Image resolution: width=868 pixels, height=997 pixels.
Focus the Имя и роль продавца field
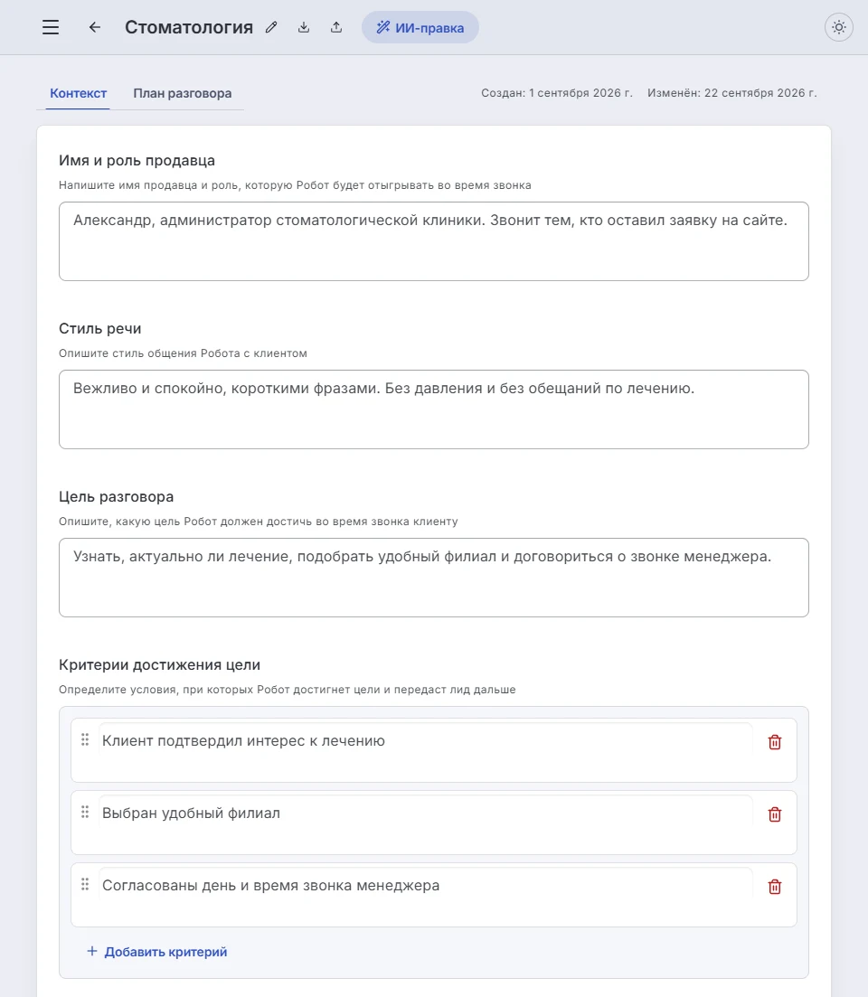pyautogui.click(x=434, y=241)
